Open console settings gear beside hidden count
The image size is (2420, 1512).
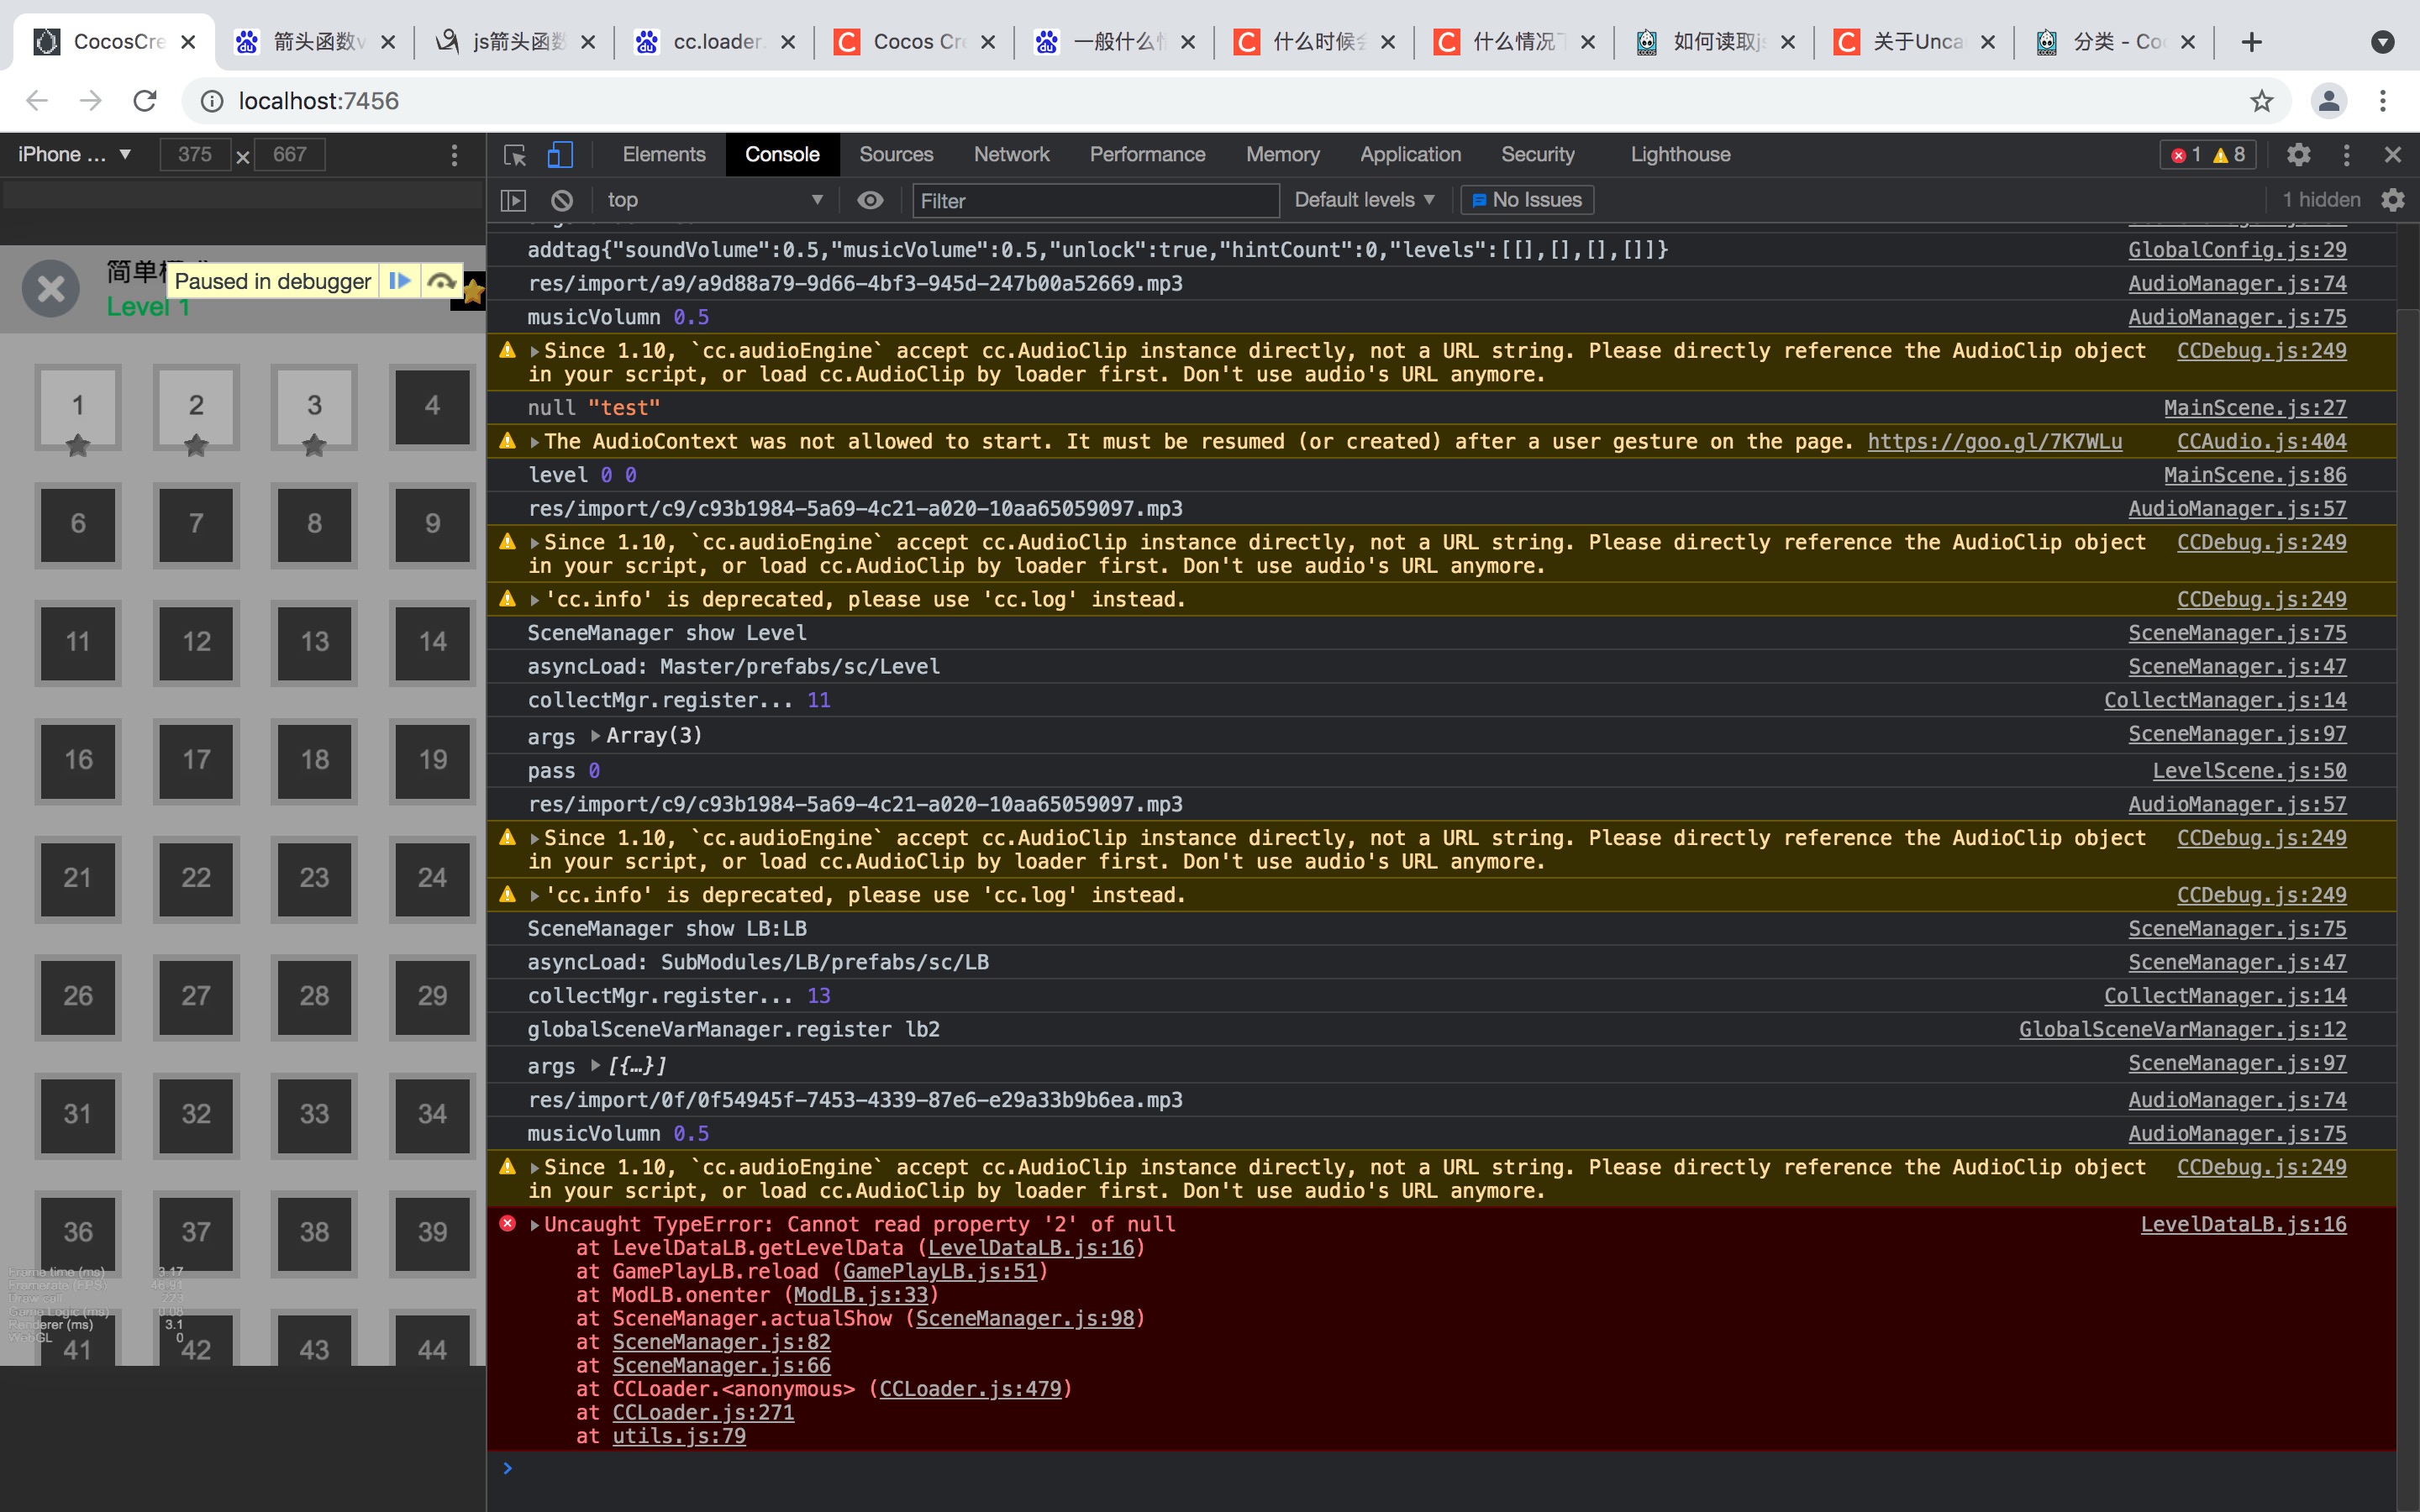click(x=2393, y=200)
